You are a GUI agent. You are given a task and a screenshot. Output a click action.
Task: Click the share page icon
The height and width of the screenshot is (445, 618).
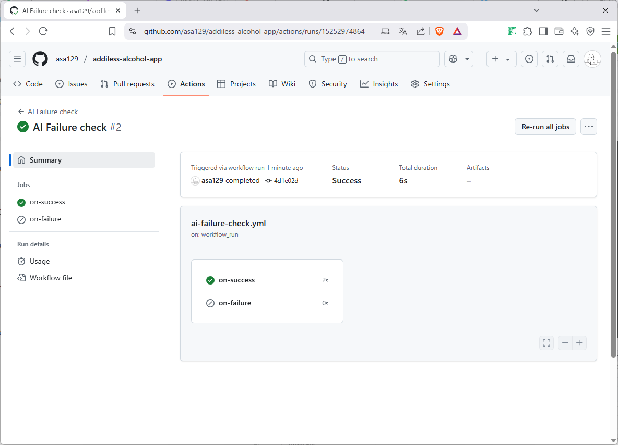point(421,31)
